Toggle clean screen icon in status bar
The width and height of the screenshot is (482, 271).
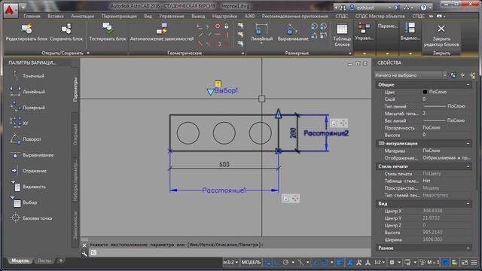[465, 263]
